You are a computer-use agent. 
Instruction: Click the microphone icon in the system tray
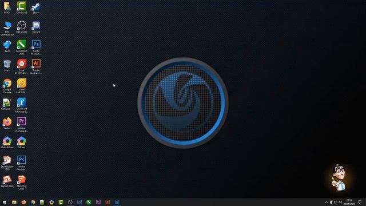[x=331, y=202]
